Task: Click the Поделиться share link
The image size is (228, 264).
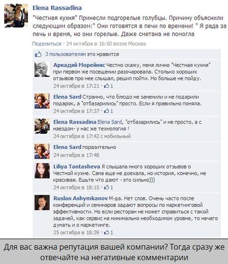Action: pos(47,44)
